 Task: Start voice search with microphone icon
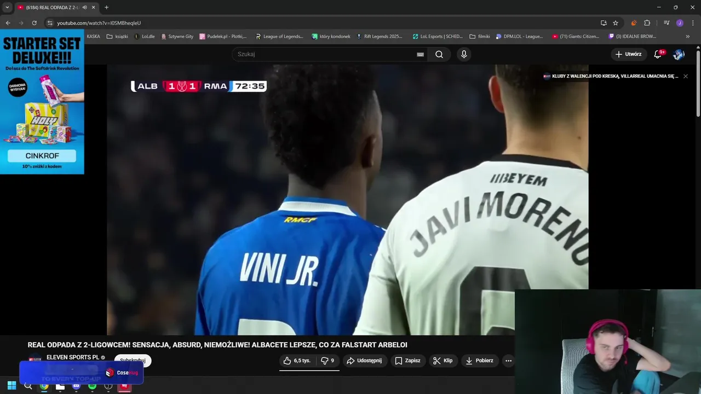464,54
